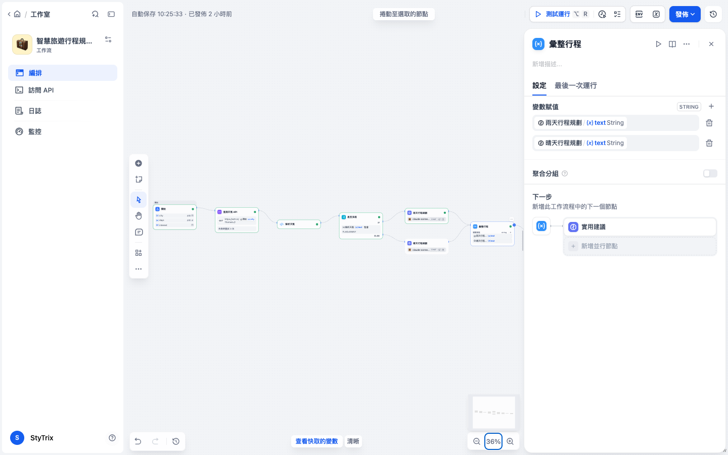Click the add node plus icon
The image size is (728, 455).
139,163
